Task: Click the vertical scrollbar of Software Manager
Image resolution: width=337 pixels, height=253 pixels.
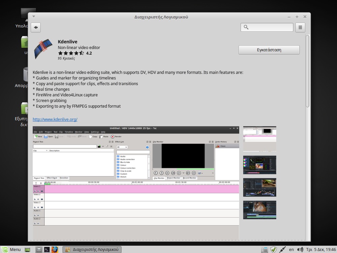Action: pos(308,71)
